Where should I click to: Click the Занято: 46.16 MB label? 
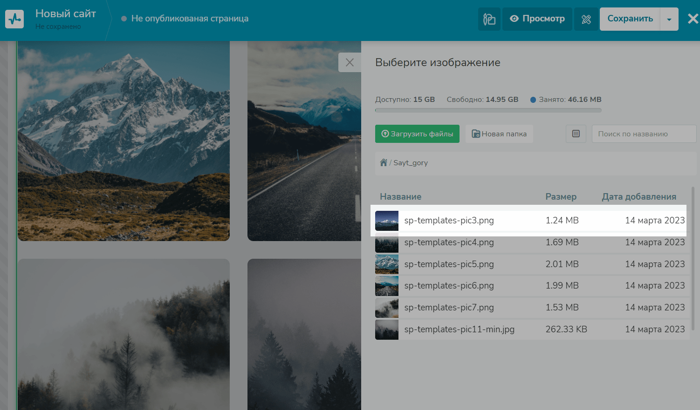pos(570,100)
